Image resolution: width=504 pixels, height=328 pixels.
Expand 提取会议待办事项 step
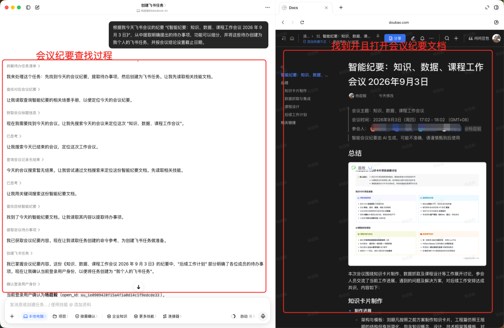point(23,230)
